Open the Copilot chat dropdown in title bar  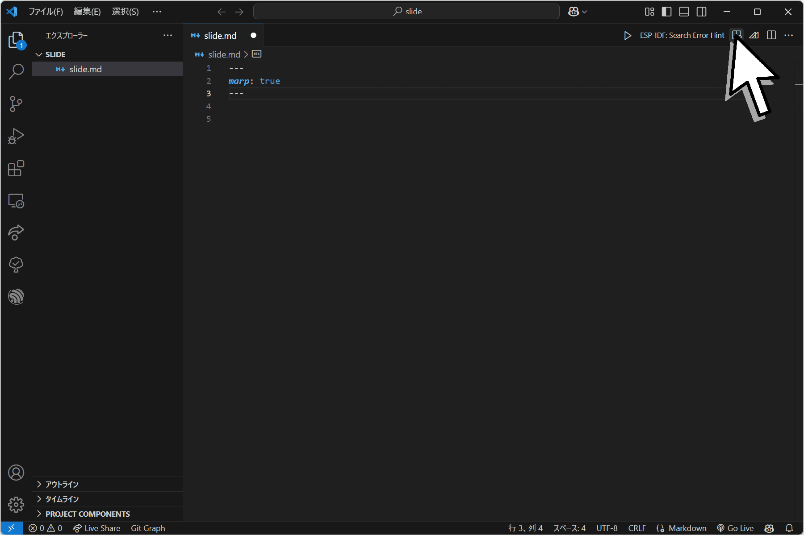tap(577, 12)
